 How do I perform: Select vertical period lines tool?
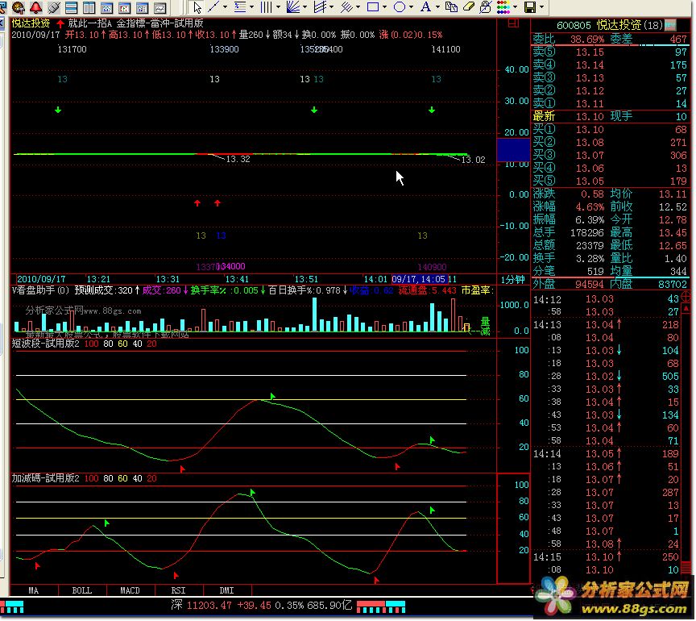(x=266, y=6)
